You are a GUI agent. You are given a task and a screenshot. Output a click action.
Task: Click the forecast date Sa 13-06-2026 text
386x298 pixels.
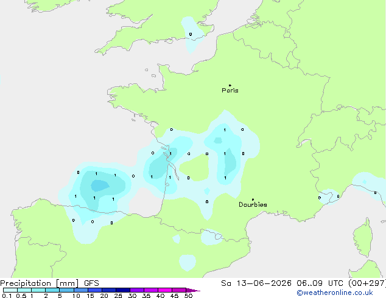coord(256,283)
